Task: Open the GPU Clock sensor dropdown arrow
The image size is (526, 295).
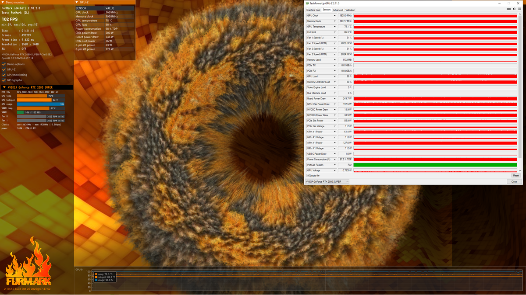Action: (x=335, y=16)
